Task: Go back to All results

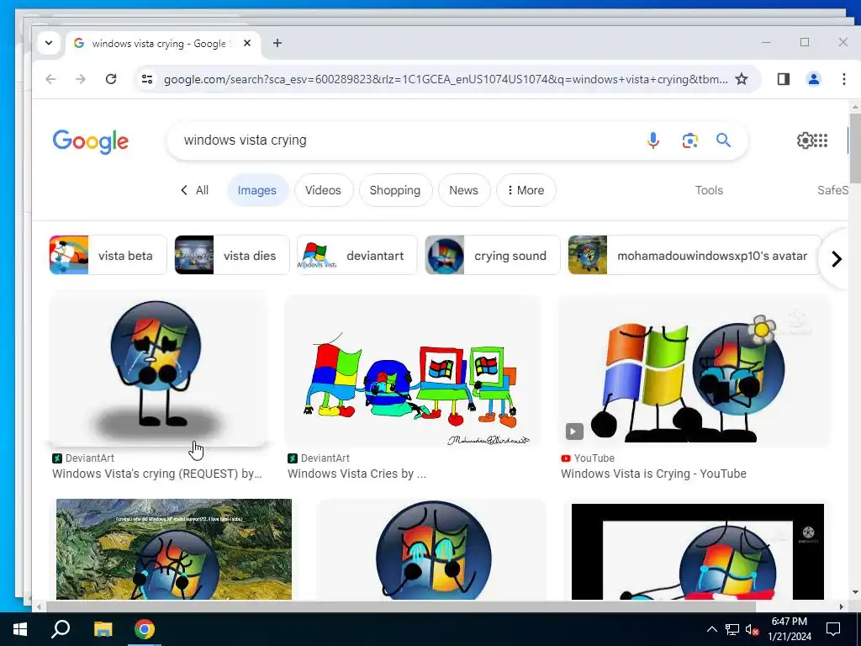Action: (x=194, y=190)
